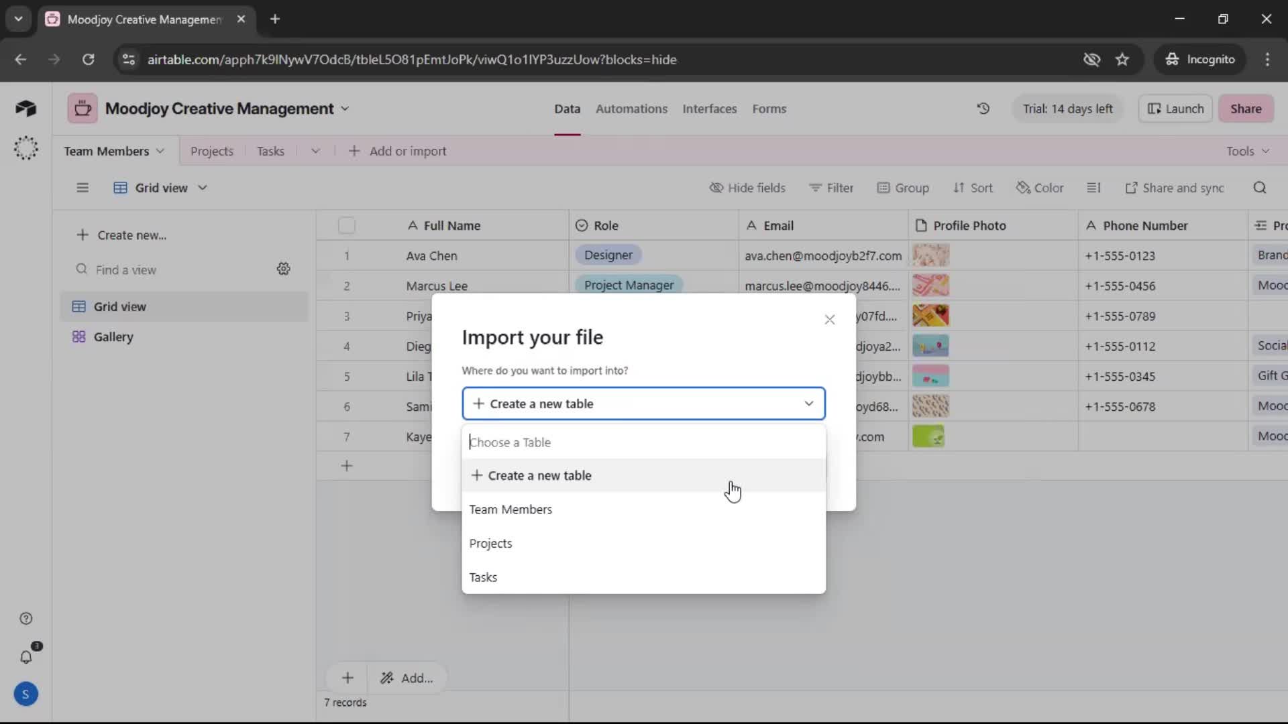Open the Filter toolbar option
Screen dimensions: 1288x724
coord(831,188)
